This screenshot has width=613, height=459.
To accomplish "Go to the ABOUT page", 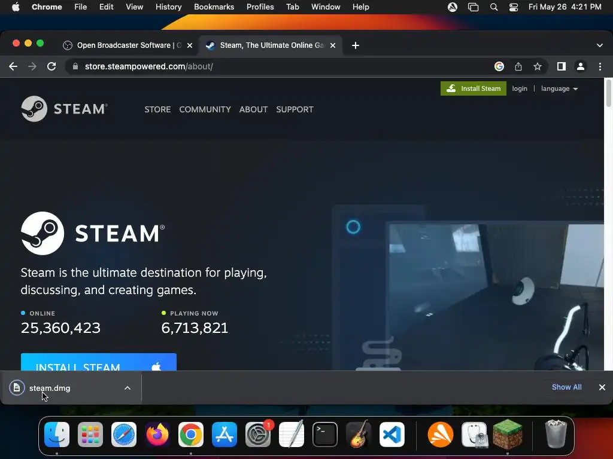I will click(x=253, y=109).
